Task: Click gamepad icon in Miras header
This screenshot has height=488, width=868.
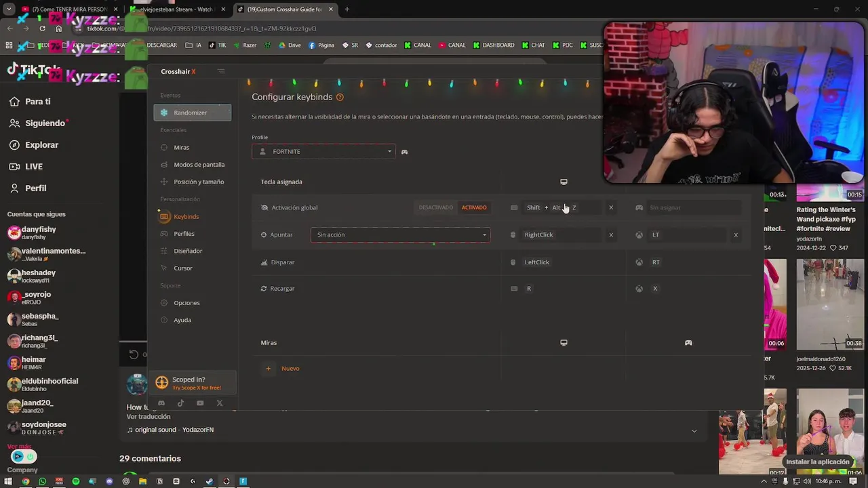Action: 688,342
